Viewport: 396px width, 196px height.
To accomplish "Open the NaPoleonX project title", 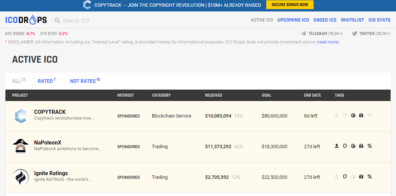I will click(48, 143).
